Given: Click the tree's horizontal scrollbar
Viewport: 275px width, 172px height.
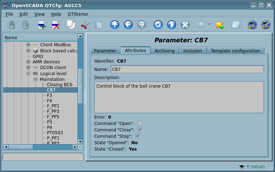Looking at the screenshot, I should pos(40,147).
